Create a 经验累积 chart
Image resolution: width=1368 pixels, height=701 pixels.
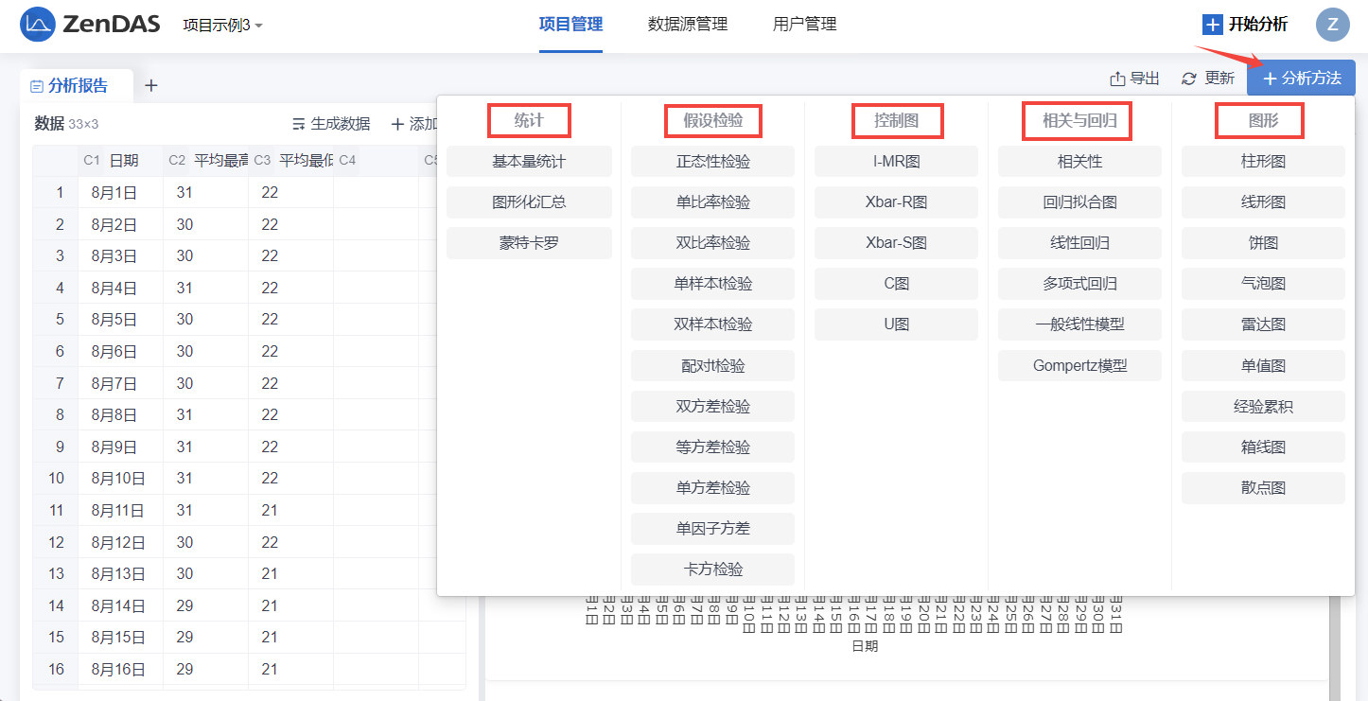[1263, 407]
